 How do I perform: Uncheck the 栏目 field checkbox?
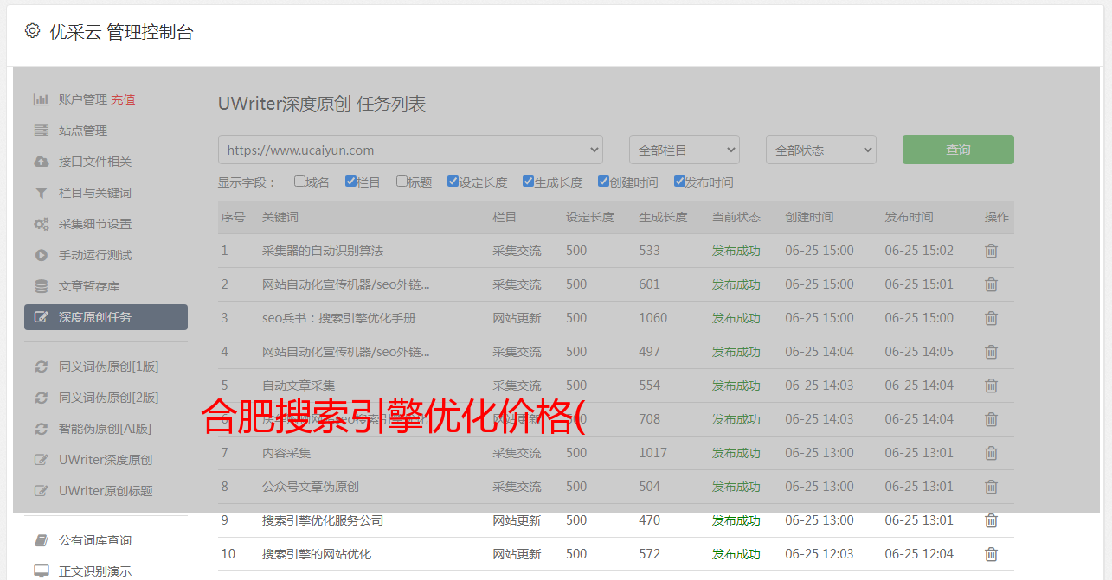[350, 182]
